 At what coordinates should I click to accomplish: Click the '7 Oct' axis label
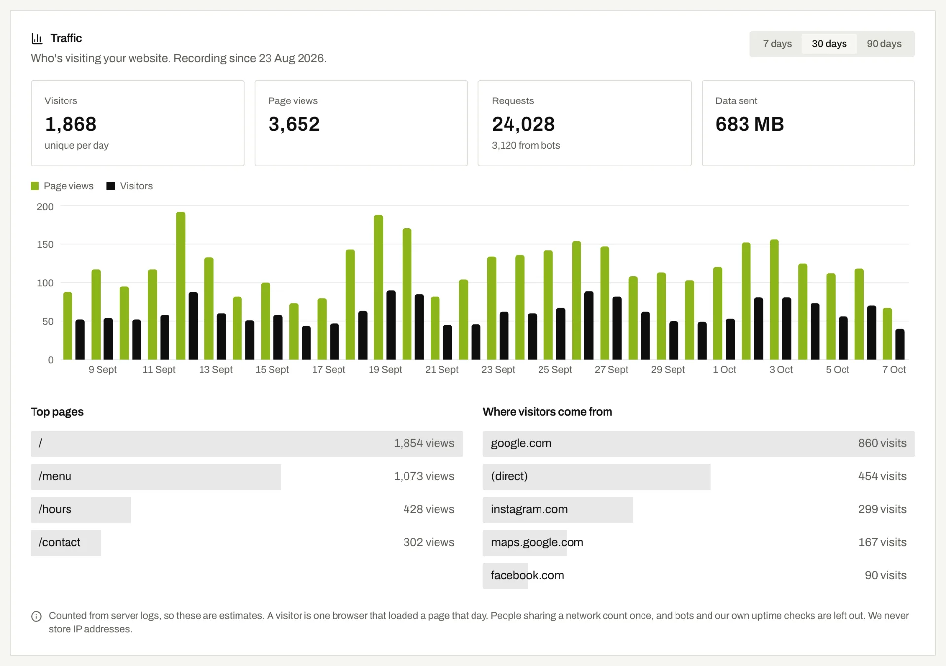coord(894,369)
